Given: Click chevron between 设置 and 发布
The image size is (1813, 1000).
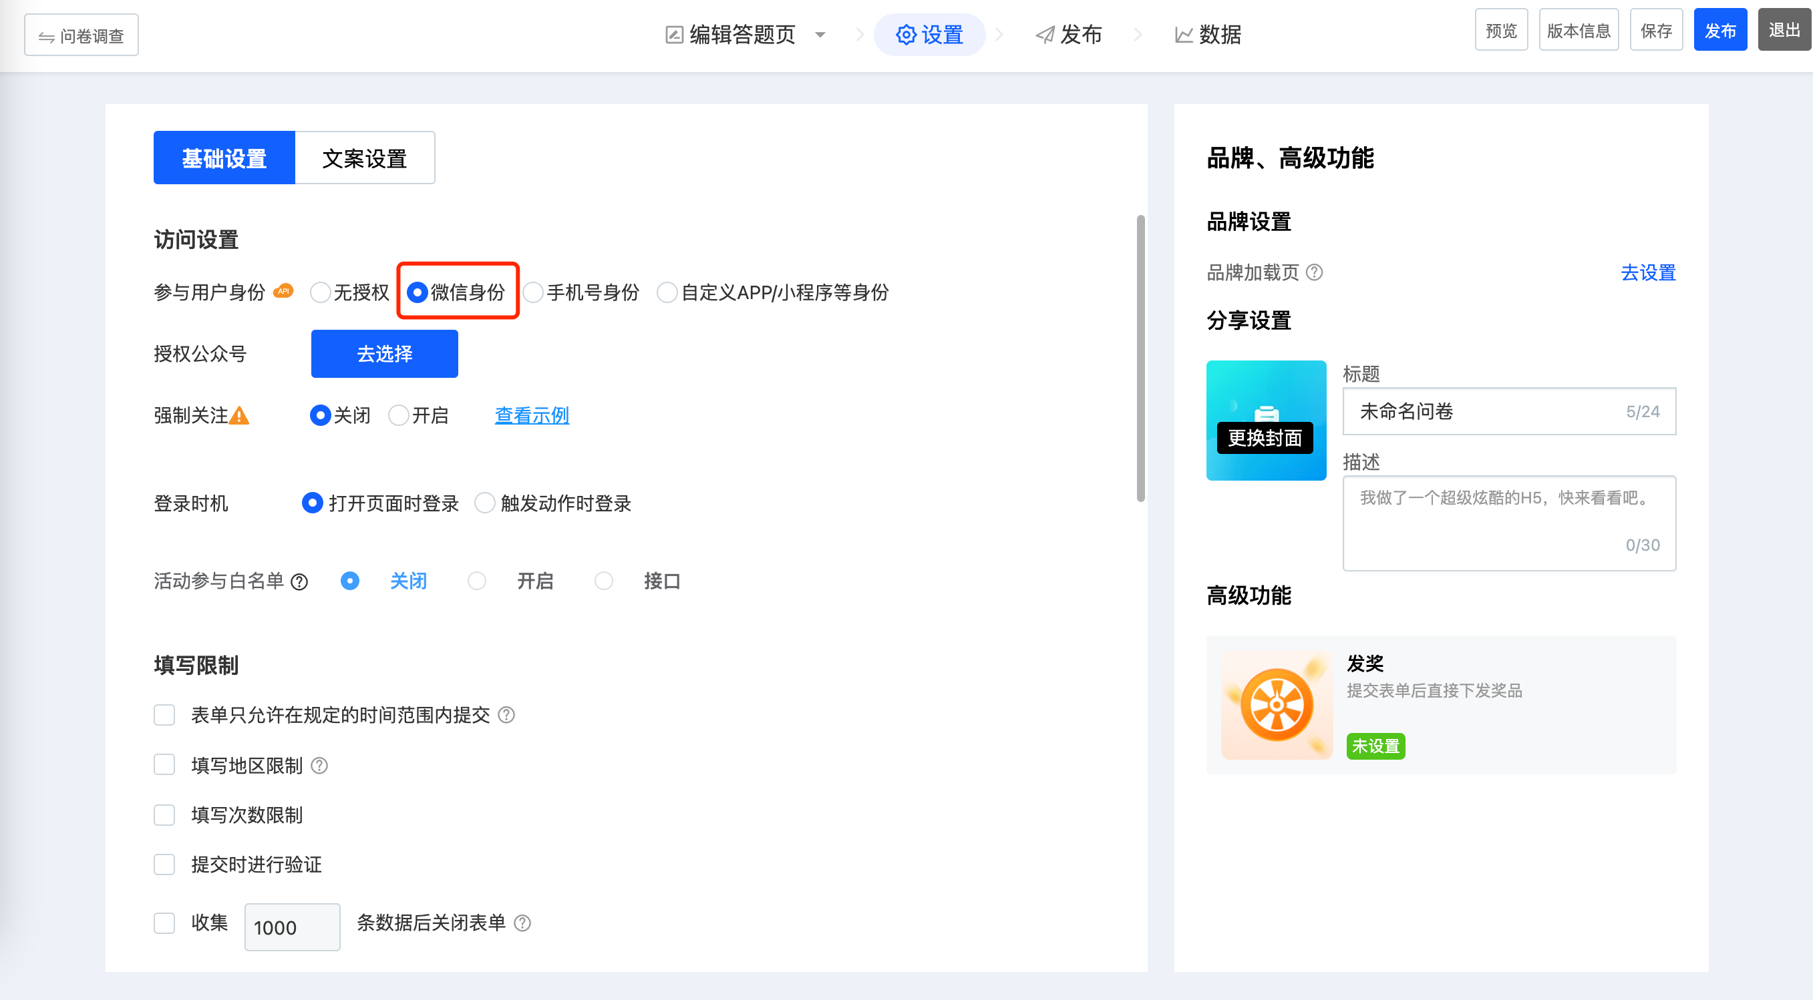Looking at the screenshot, I should (999, 35).
